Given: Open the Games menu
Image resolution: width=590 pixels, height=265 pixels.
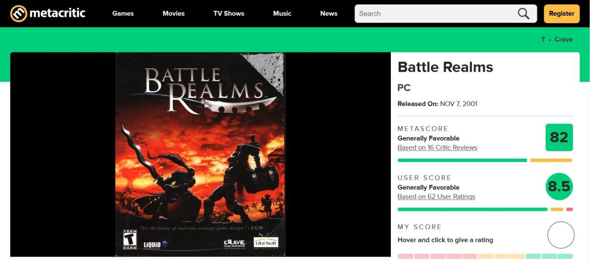Looking at the screenshot, I should pyautogui.click(x=123, y=14).
